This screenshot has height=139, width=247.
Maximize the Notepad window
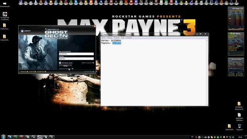pyautogui.click(x=201, y=34)
